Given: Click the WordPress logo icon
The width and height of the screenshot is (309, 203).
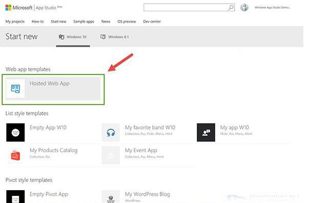Looking at the screenshot, I should (111, 196).
